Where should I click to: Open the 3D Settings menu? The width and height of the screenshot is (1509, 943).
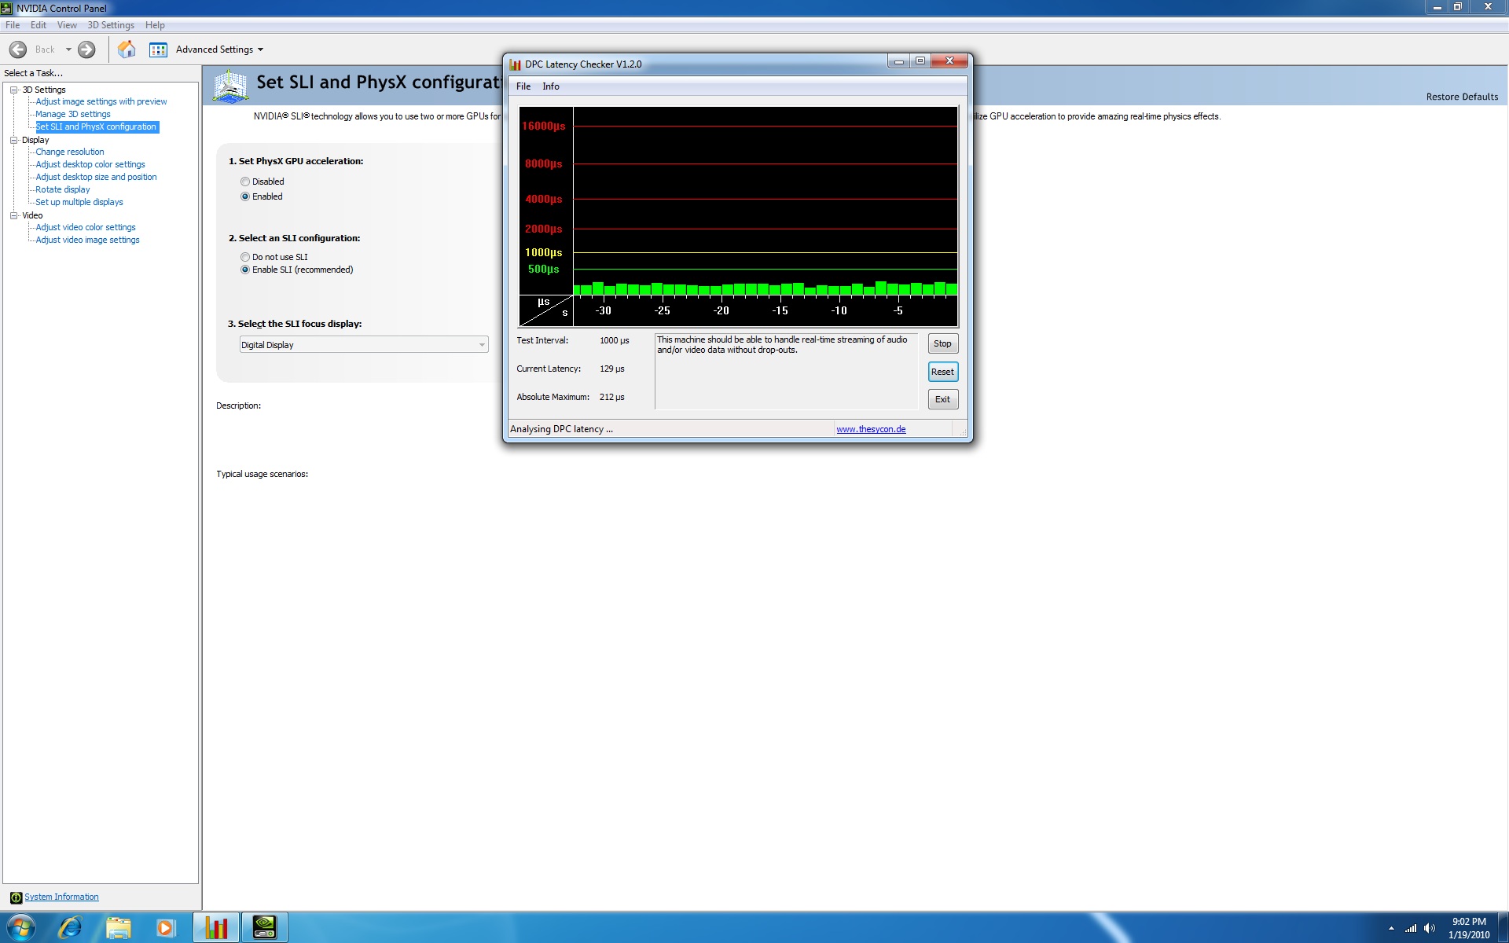pos(111,25)
